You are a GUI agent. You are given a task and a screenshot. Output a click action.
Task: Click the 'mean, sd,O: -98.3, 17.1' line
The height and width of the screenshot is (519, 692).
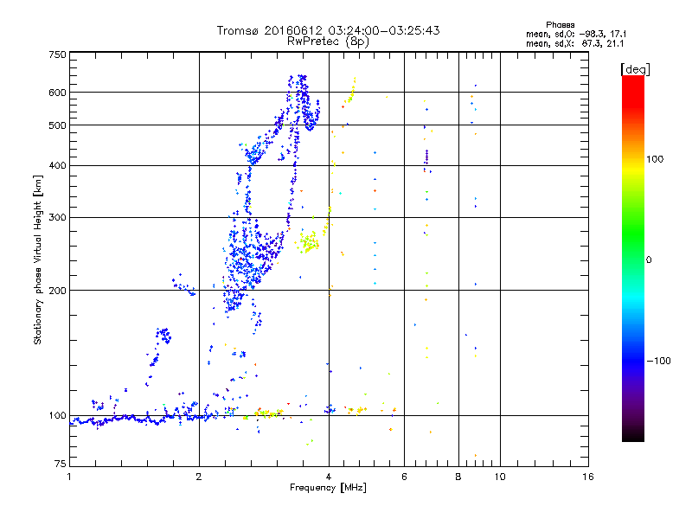[x=576, y=34]
